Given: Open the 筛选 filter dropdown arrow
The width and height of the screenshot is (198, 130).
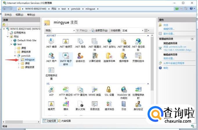Looking at the screenshot, I should tap(74, 31).
